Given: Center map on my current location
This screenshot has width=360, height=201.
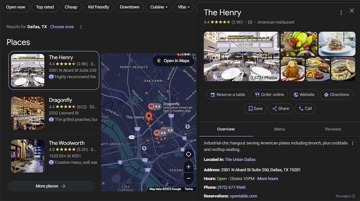Looking at the screenshot, I should click(x=188, y=154).
